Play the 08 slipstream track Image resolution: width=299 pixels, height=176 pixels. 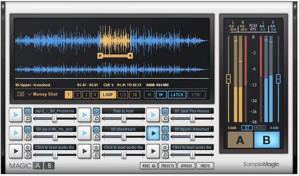84,133
